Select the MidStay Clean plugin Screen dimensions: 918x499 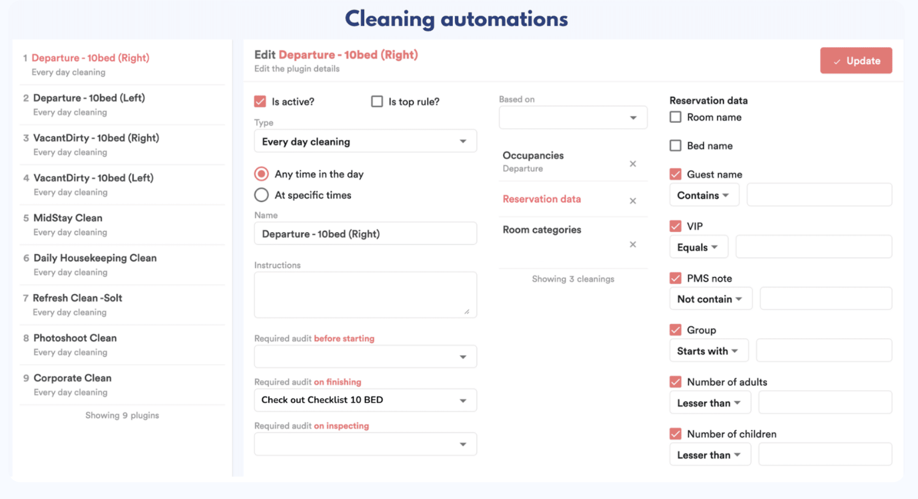[68, 218]
